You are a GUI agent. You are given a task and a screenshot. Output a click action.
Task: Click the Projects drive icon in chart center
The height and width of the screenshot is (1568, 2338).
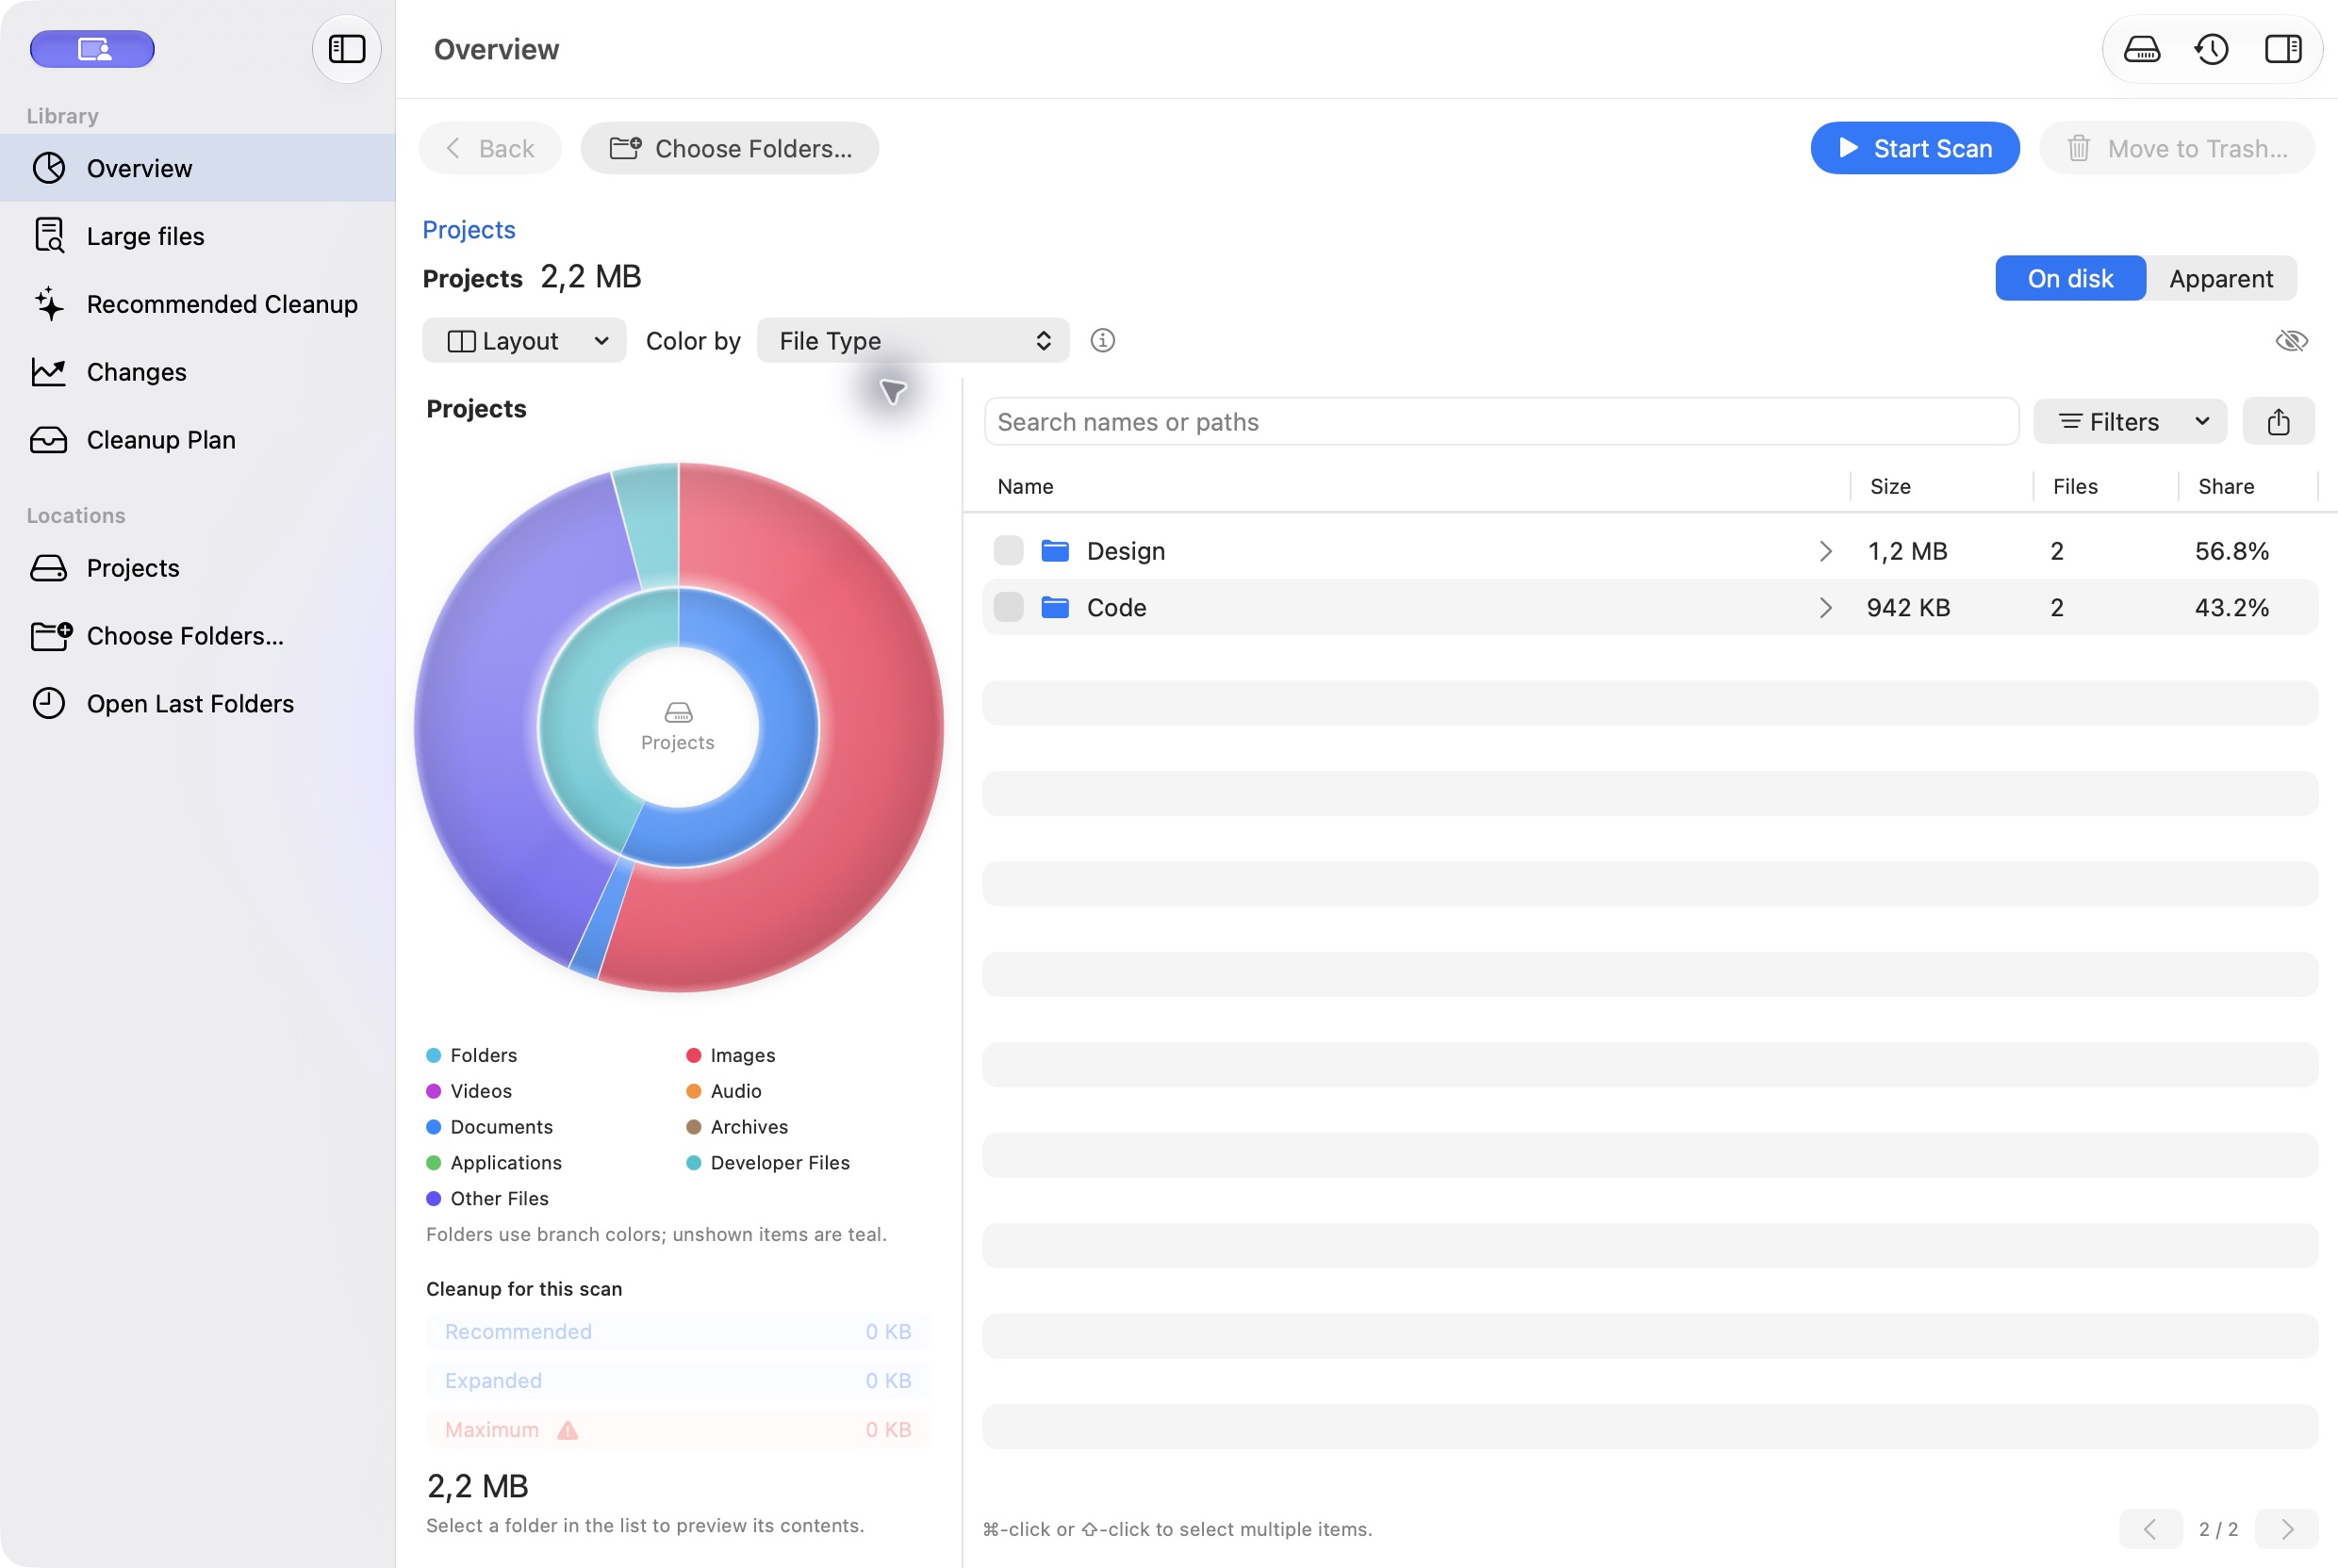click(x=678, y=712)
